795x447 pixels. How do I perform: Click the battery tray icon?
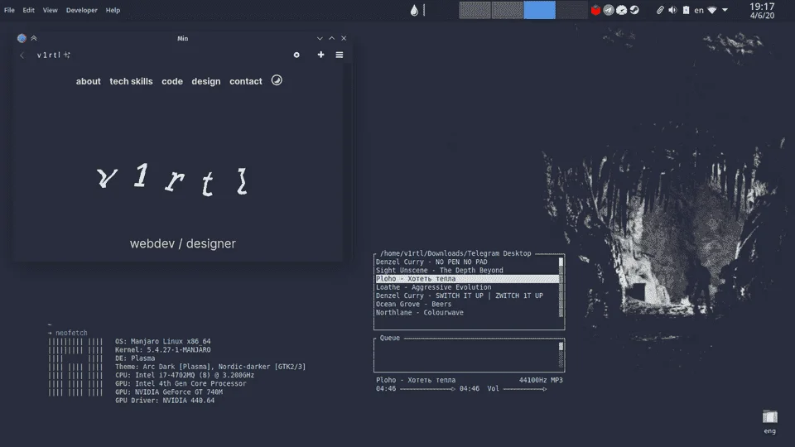(686, 10)
